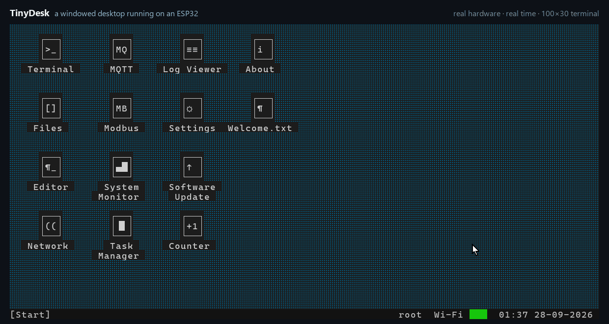
Task: Open the Files browser icon
Action: (x=51, y=108)
